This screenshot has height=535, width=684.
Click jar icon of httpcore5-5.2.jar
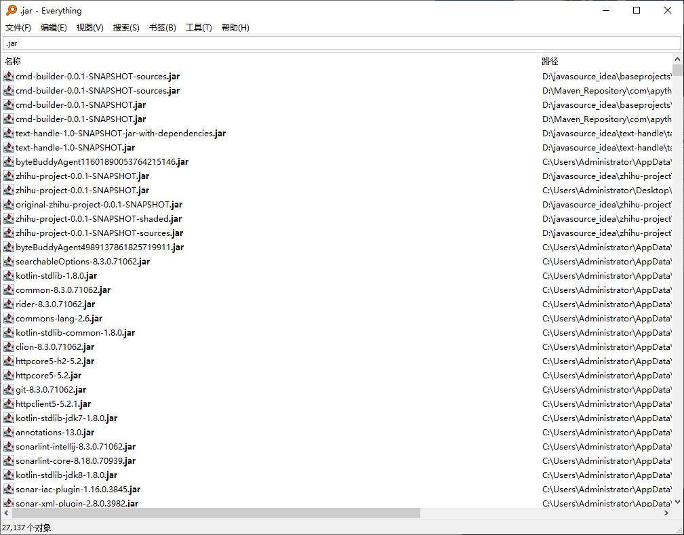(x=9, y=375)
